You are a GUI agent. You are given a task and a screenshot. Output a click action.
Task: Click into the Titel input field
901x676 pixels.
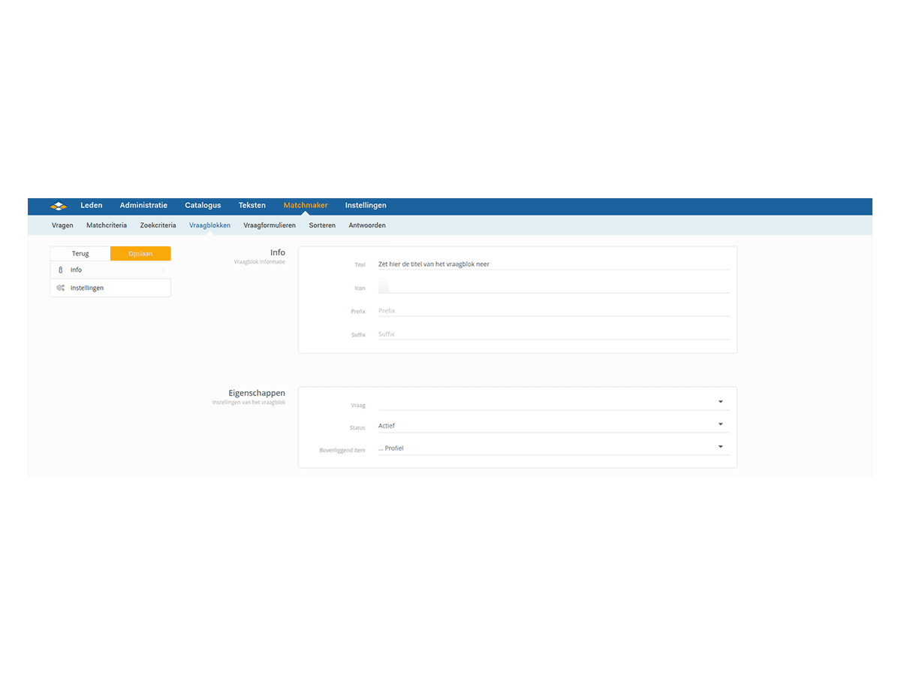click(x=553, y=264)
